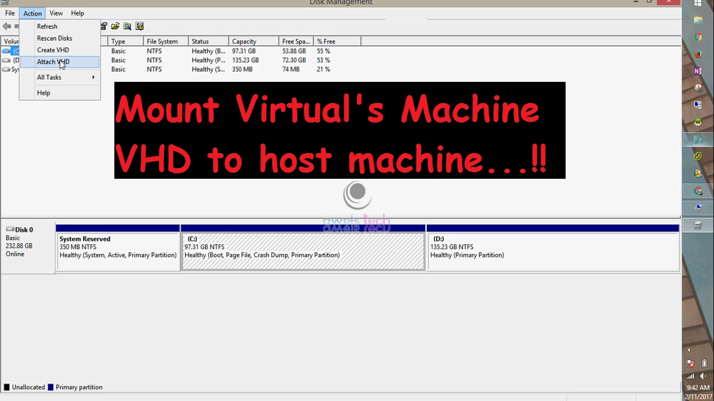Screen dimensions: 714x401
Task: Click the battery tray icon
Action: pos(704,364)
